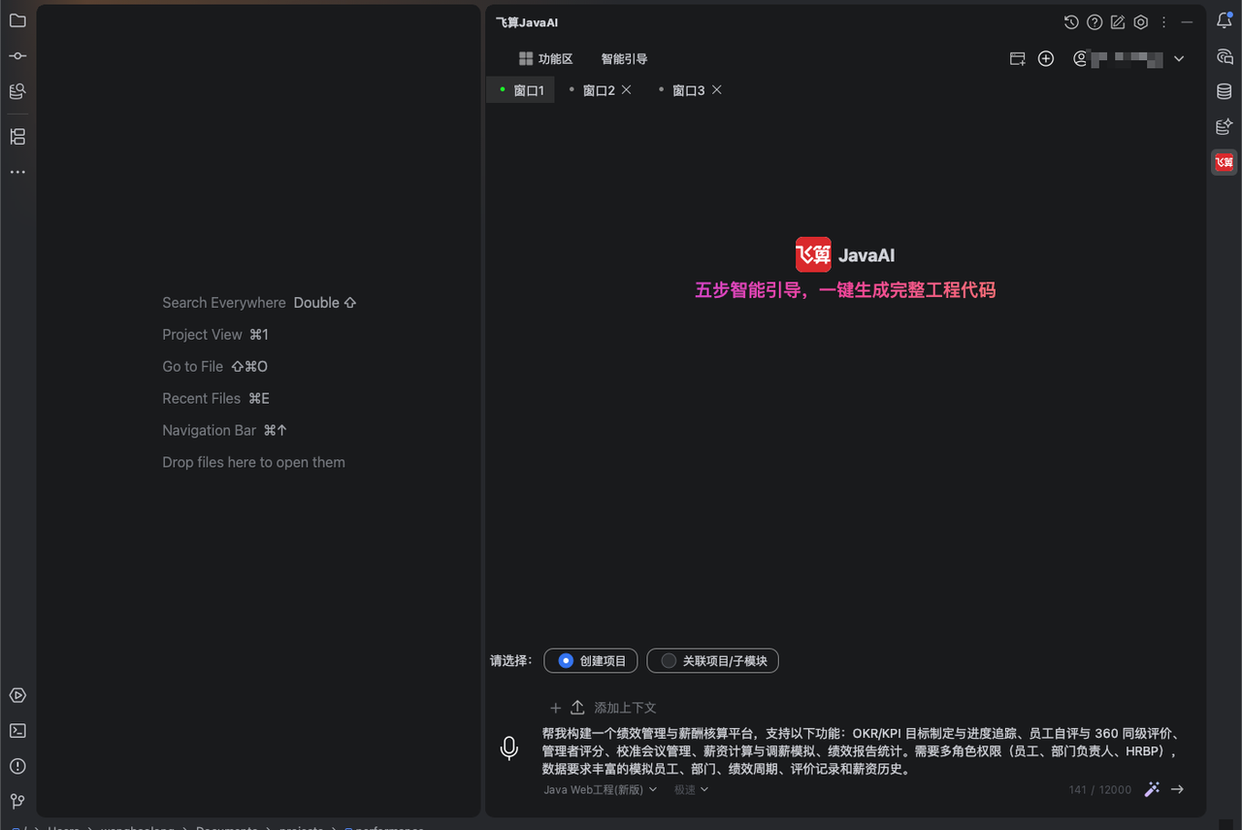Click the magic wand prompt optimize icon
The image size is (1242, 830).
(x=1152, y=789)
